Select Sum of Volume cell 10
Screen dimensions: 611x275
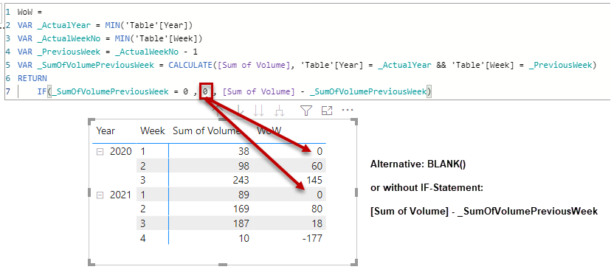point(244,238)
